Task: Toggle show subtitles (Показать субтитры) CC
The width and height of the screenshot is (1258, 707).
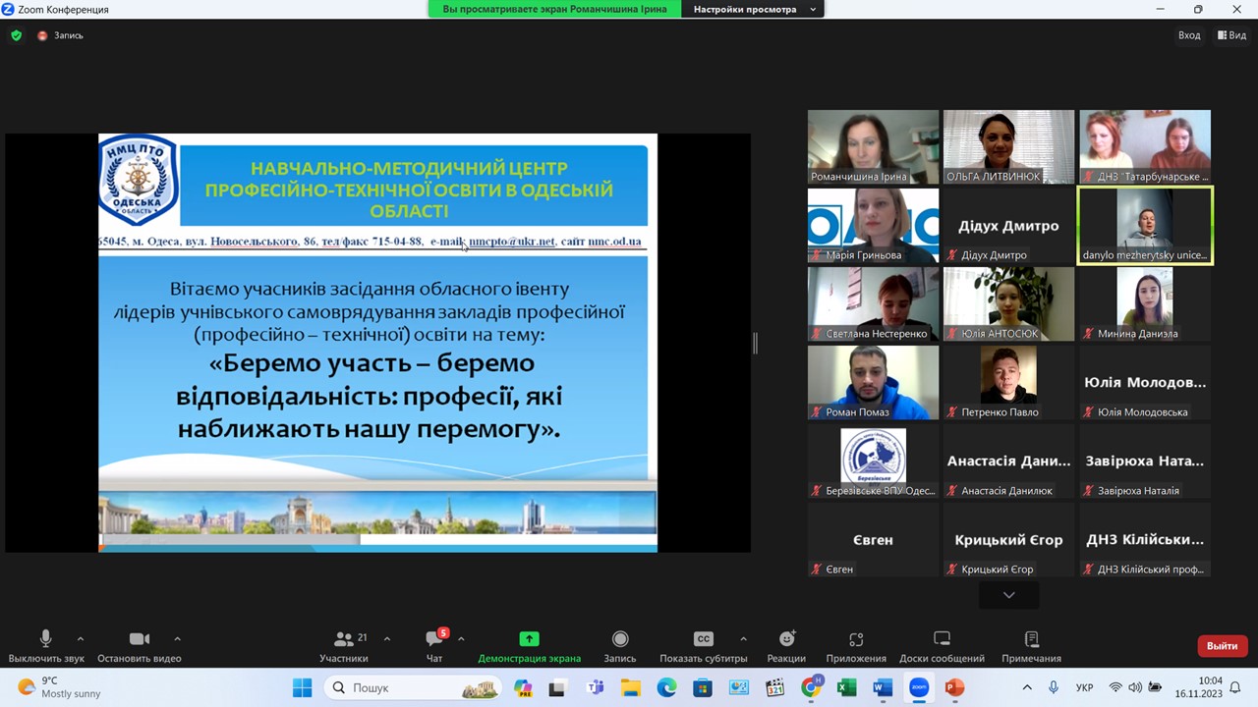Action: click(703, 639)
